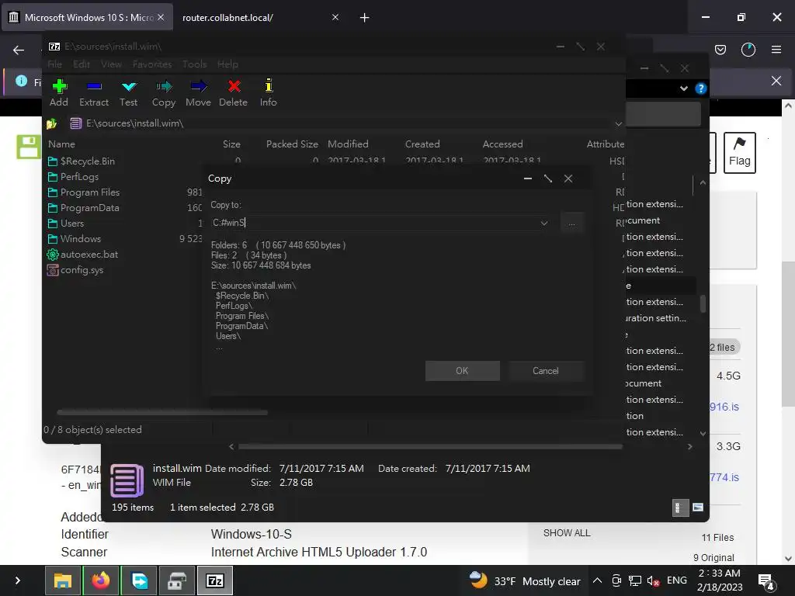Click the green floppy disk icon on page

point(29,147)
